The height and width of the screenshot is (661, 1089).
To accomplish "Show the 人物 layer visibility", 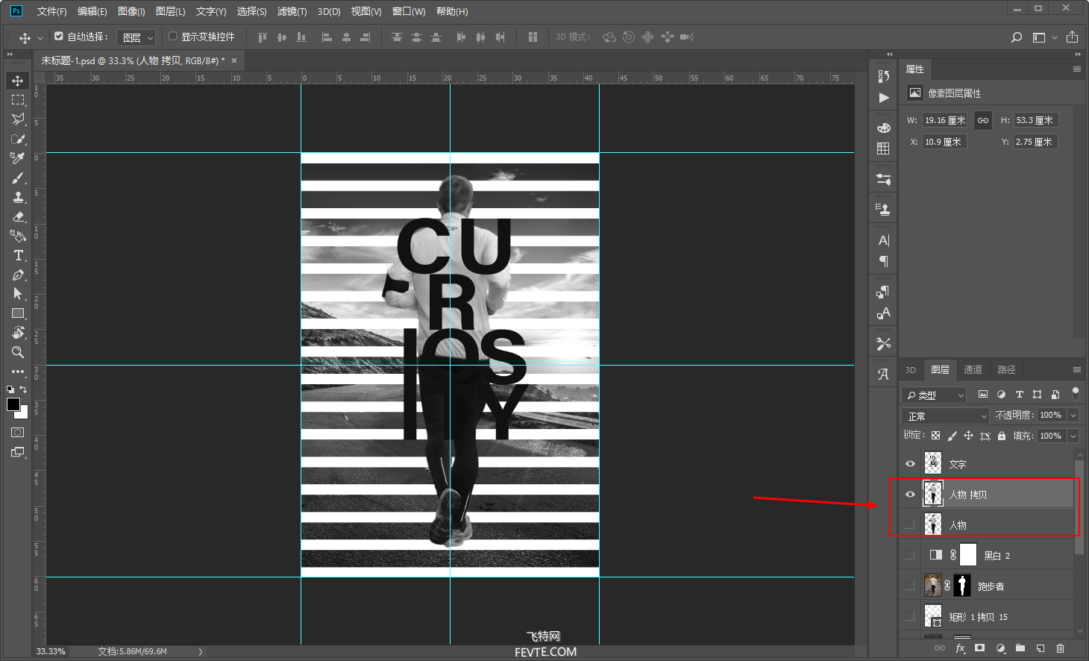I will [910, 524].
